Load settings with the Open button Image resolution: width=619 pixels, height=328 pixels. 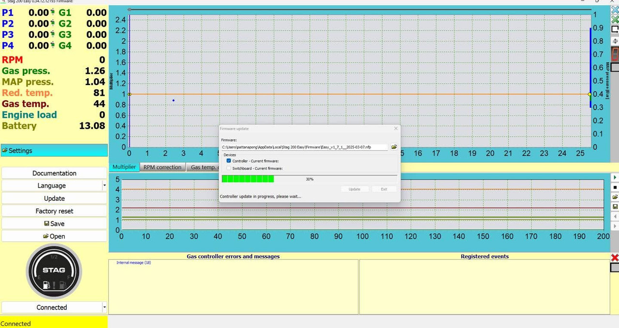54,236
